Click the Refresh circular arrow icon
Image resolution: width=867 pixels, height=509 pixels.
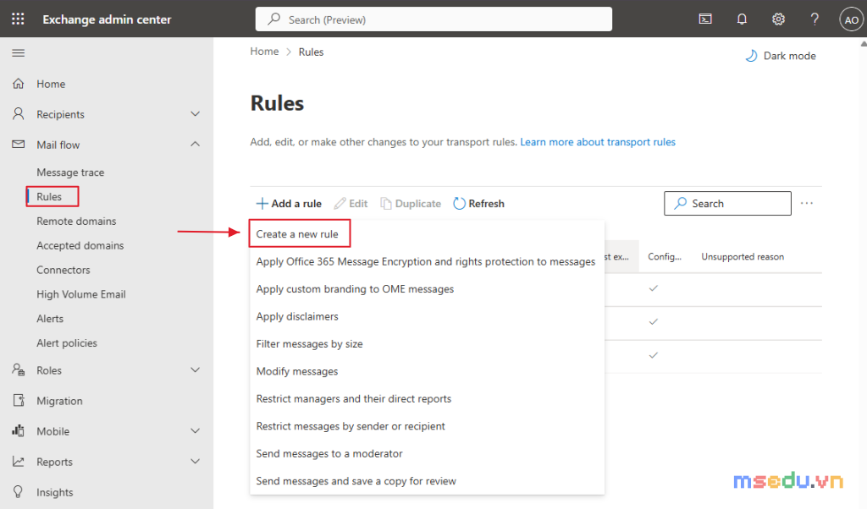click(x=459, y=204)
